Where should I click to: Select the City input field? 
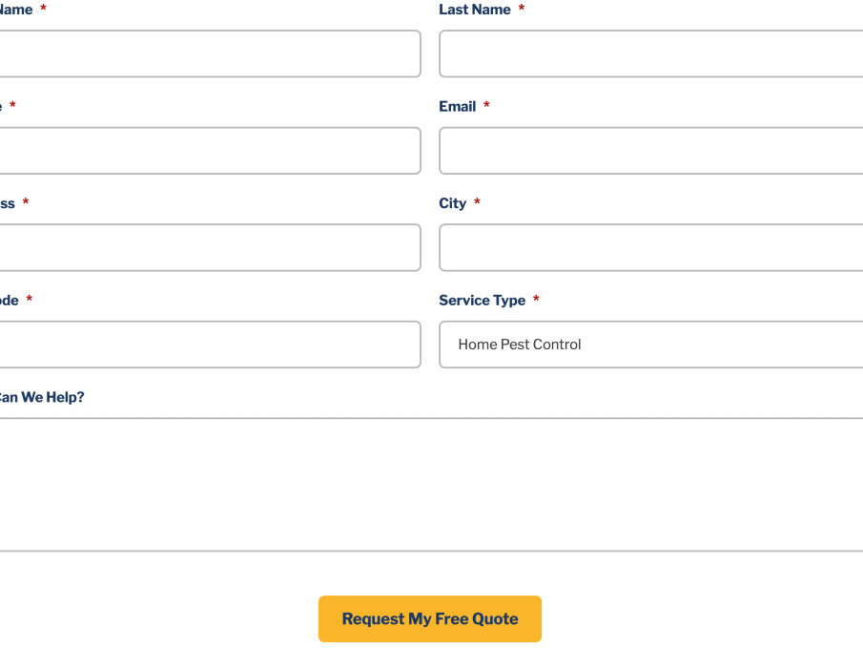(650, 247)
